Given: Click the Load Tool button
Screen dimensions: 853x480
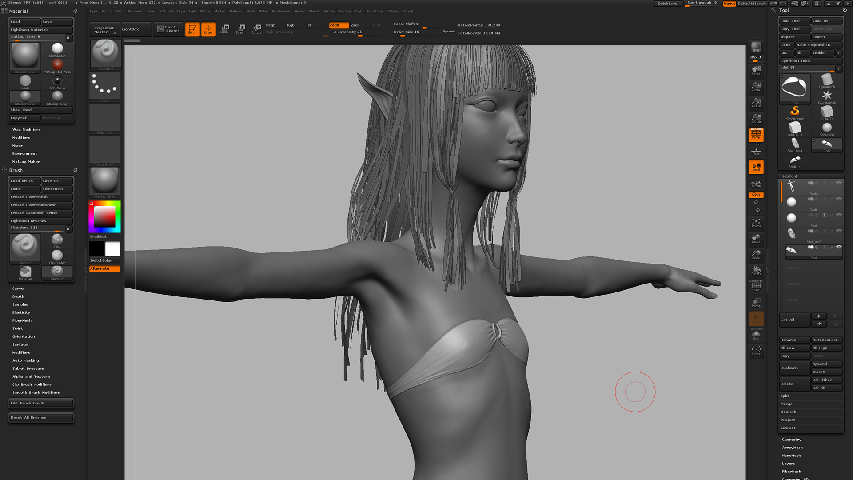Looking at the screenshot, I should [794, 21].
